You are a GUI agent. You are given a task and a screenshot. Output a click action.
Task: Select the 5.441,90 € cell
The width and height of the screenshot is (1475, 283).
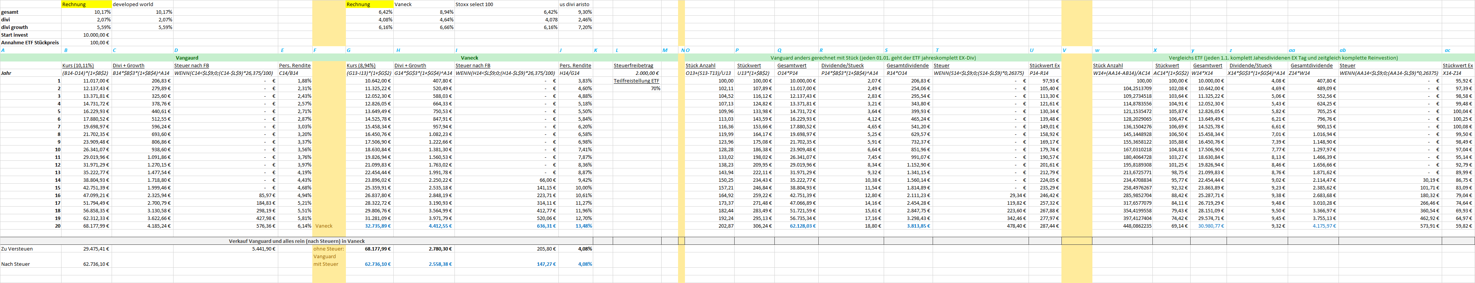[x=263, y=249]
